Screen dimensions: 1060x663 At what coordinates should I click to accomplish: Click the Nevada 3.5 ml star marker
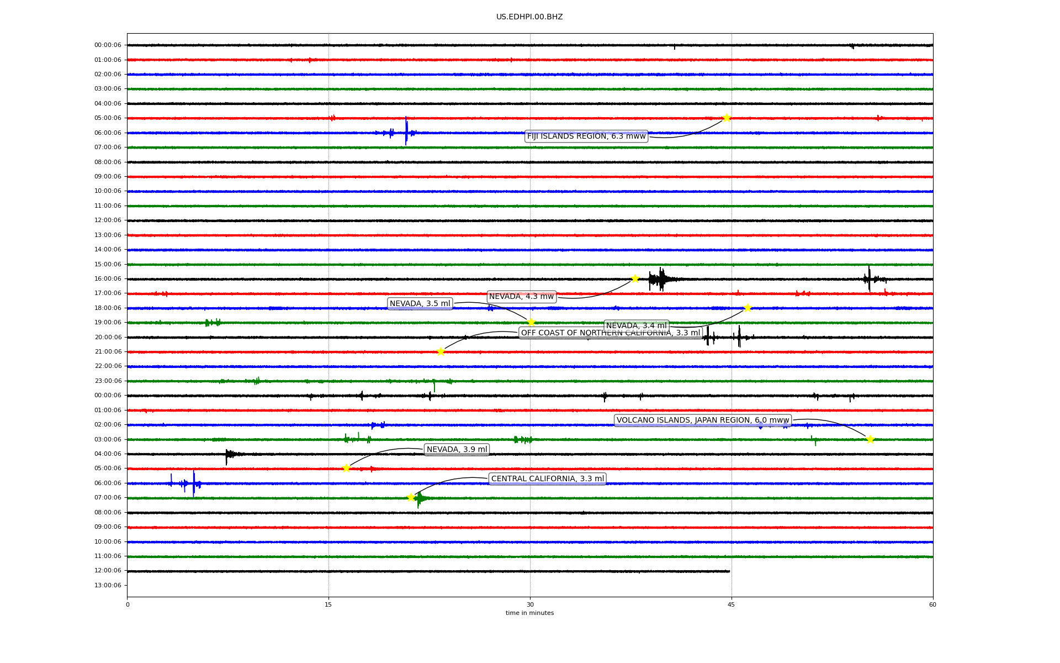click(531, 322)
